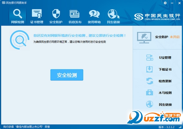The height and width of the screenshot is (129, 183).
Task: Close the 民生银行网银助手 window
Action: tap(178, 3)
